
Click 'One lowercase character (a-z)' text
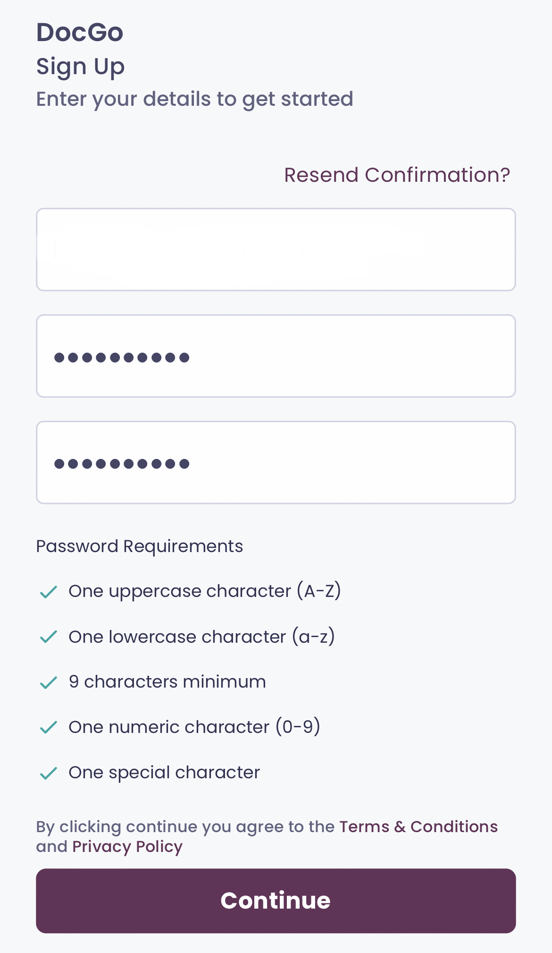202,637
